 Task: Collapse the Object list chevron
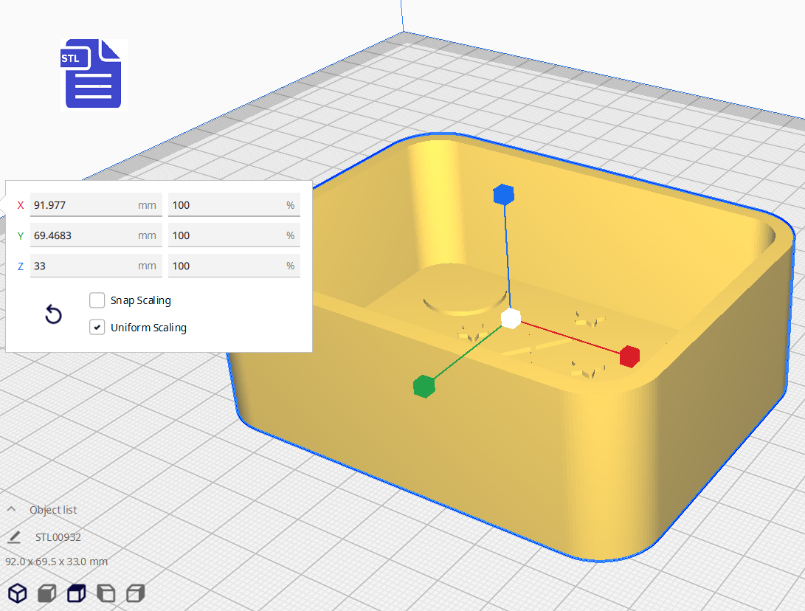11,510
